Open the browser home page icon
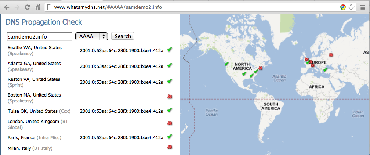Screen dimensions: 370x155 37,7
